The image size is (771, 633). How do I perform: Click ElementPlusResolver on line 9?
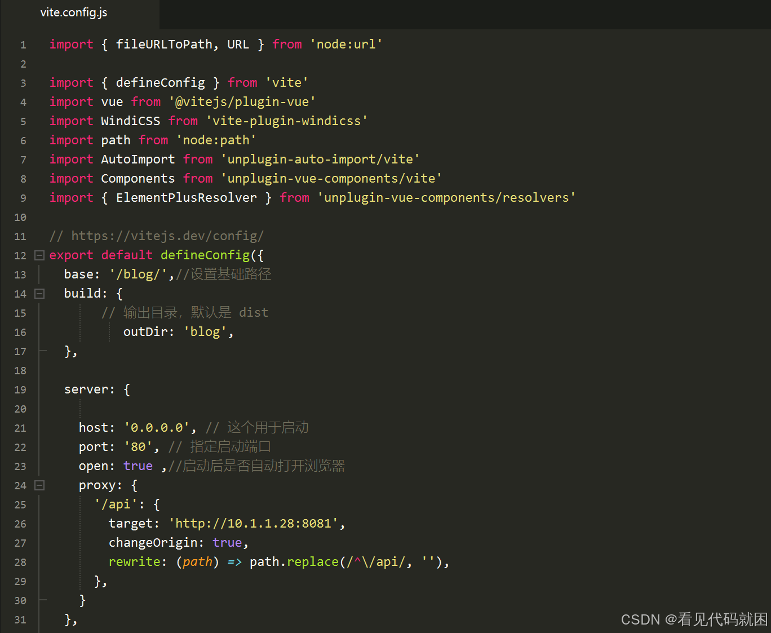pyautogui.click(x=187, y=197)
